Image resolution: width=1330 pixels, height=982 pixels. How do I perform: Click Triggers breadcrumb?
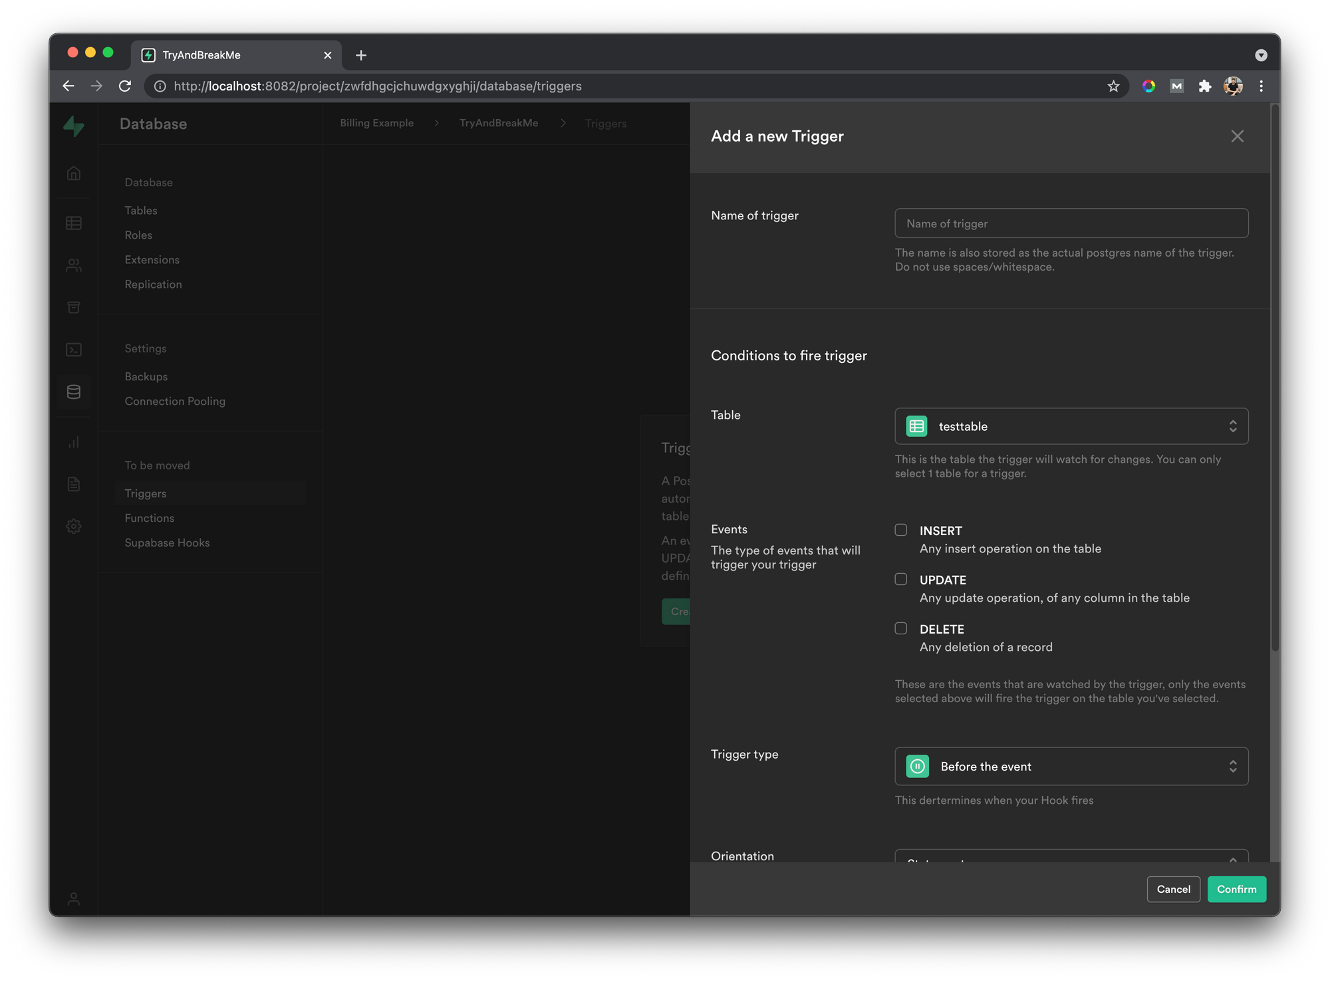pos(606,124)
